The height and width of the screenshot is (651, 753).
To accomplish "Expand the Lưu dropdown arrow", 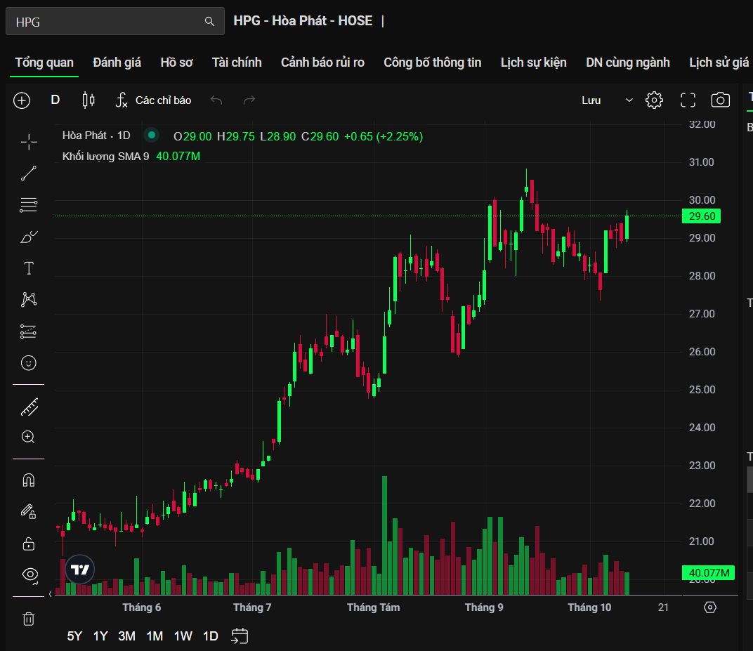I will point(629,100).
